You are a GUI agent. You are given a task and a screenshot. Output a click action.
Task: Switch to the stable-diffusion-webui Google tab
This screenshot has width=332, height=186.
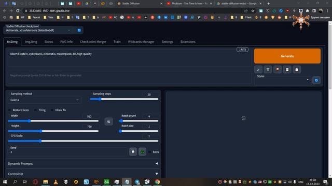(239, 4)
